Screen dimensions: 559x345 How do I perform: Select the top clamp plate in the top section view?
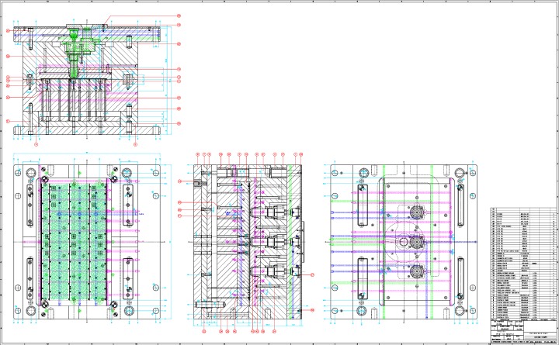[x=93, y=32]
